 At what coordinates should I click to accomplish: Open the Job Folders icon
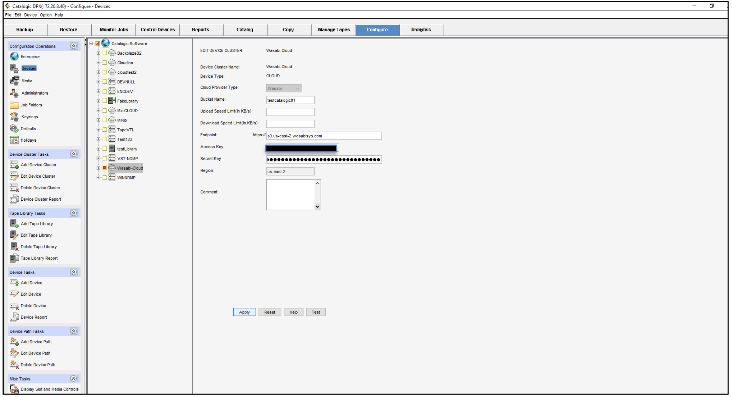14,105
